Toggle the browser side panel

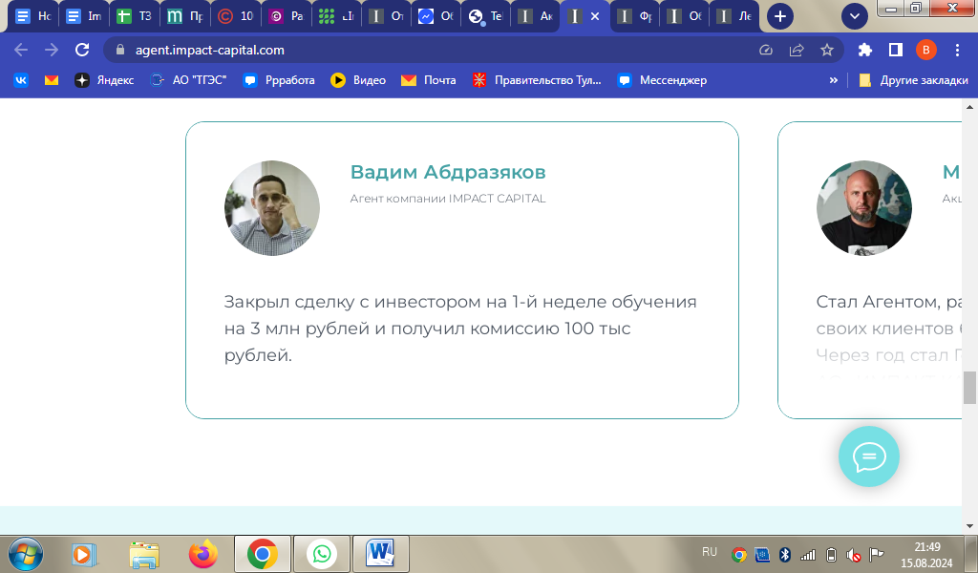coord(896,50)
